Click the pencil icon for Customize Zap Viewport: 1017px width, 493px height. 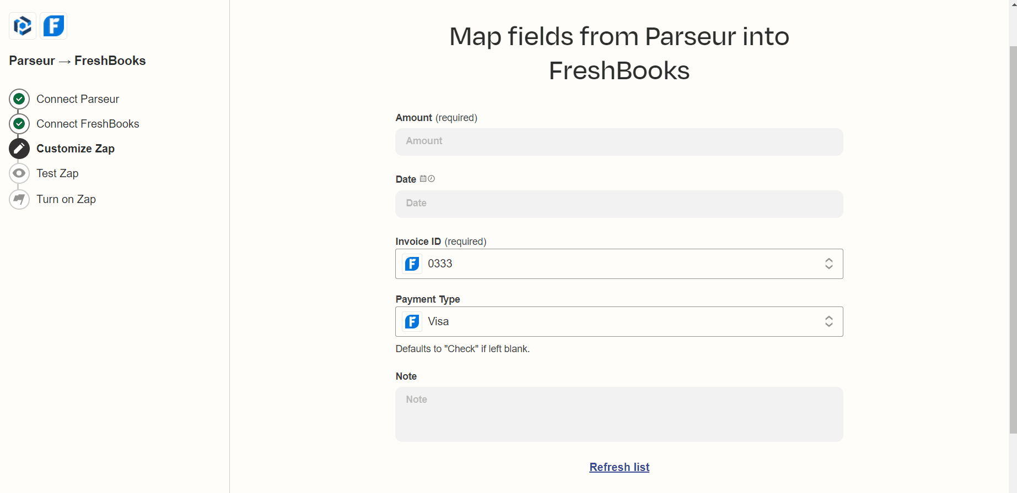point(19,148)
